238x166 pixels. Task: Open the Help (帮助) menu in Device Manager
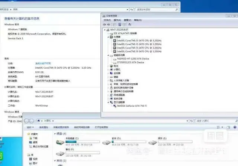138,20
